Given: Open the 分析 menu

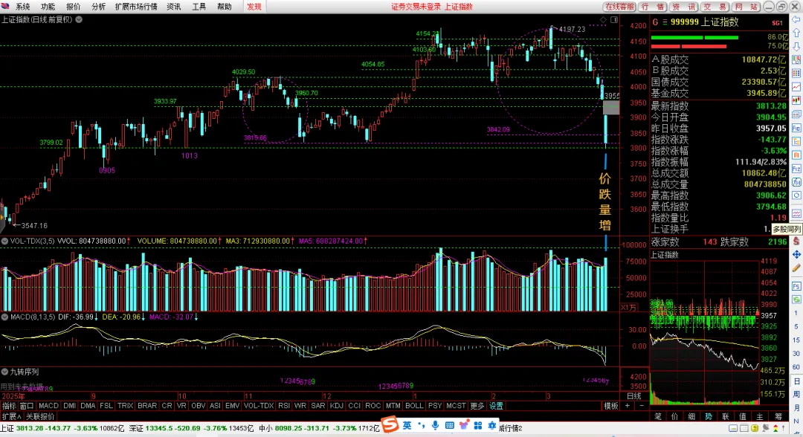Looking at the screenshot, I should 98,7.
